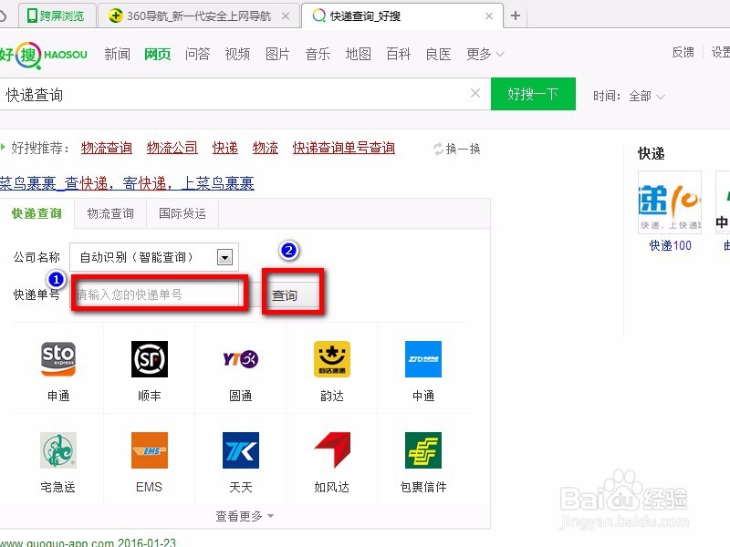Choose the YTO 圆通 courier icon
The width and height of the screenshot is (730, 547).
pos(241,359)
